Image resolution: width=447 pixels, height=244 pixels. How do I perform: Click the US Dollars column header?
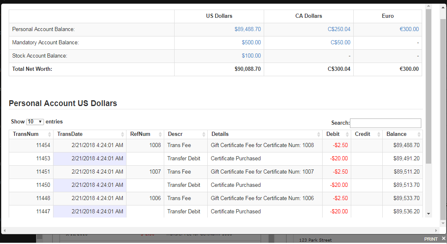pos(219,16)
